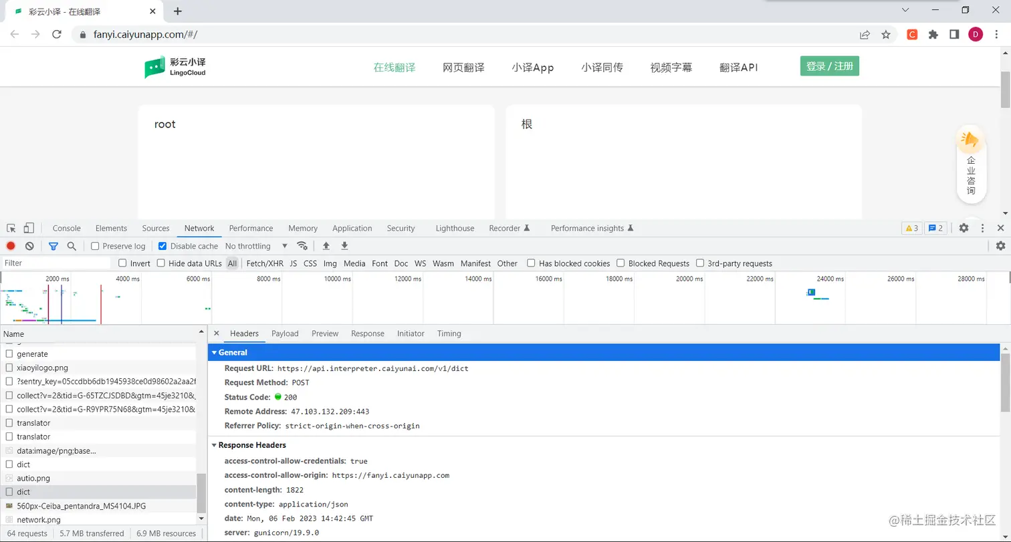View site information via lock icon
The image size is (1011, 542).
point(84,34)
